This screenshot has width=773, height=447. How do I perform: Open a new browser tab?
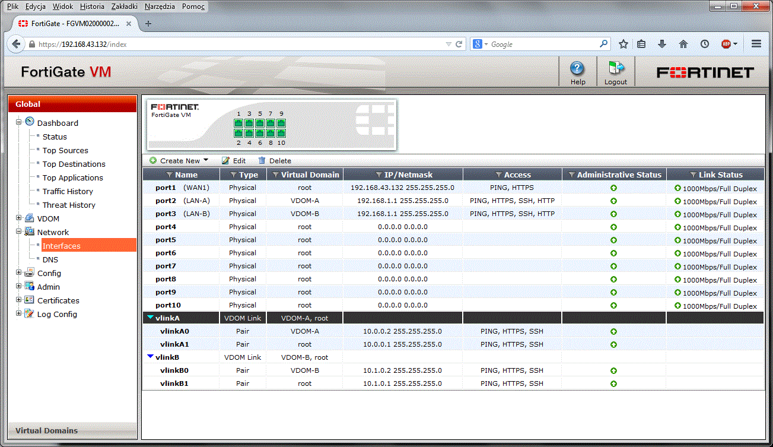point(148,24)
